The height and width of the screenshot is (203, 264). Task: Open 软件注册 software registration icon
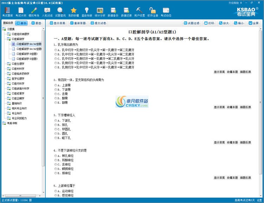pyautogui.click(x=153, y=12)
